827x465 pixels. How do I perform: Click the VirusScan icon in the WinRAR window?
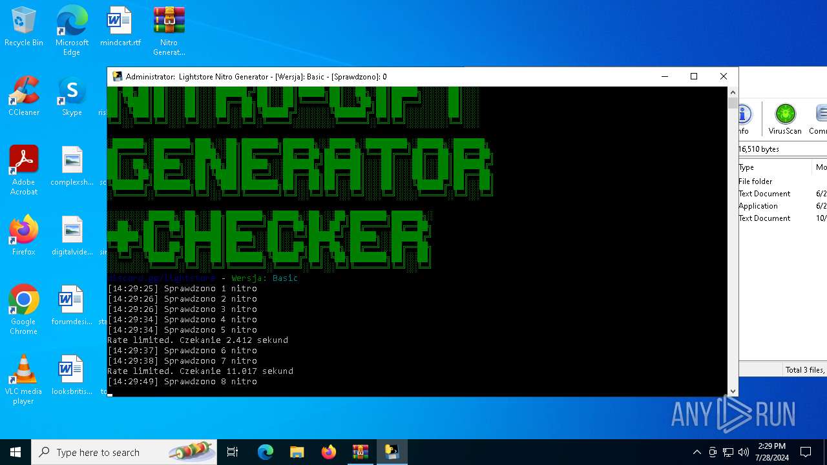click(x=785, y=119)
